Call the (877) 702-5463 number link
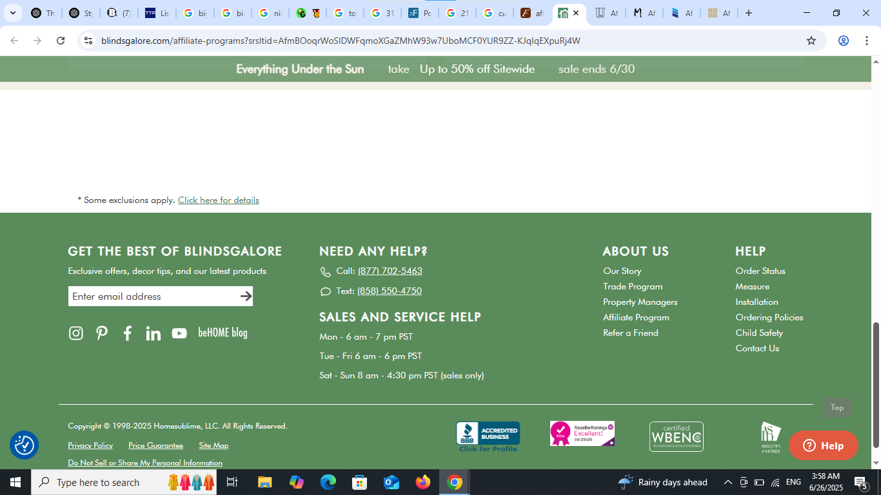This screenshot has height=495, width=881. [x=390, y=271]
